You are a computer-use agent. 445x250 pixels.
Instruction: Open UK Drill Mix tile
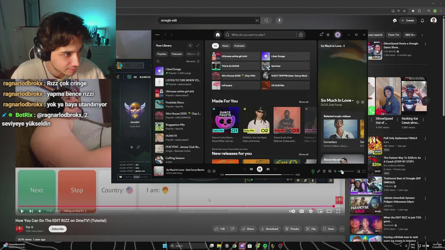click(285, 85)
